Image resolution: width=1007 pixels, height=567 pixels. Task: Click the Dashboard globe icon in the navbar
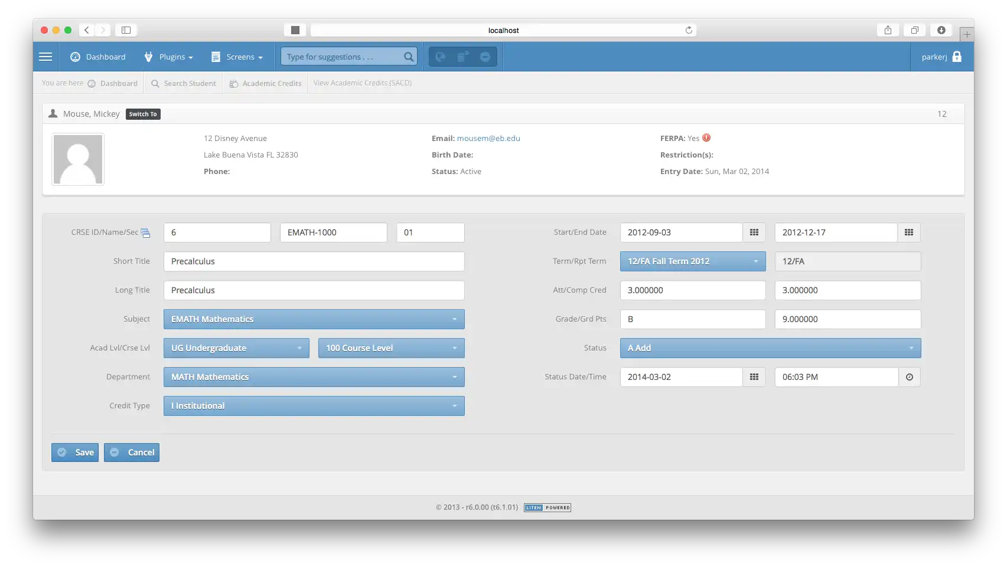click(x=76, y=57)
